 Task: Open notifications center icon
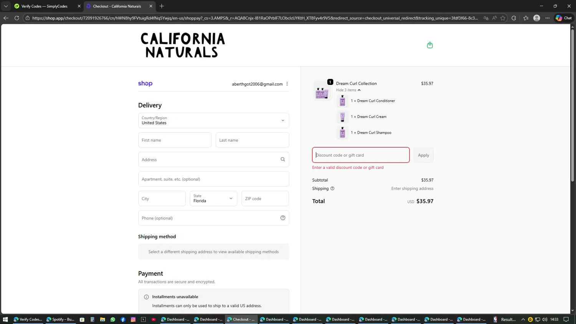pyautogui.click(x=566, y=319)
